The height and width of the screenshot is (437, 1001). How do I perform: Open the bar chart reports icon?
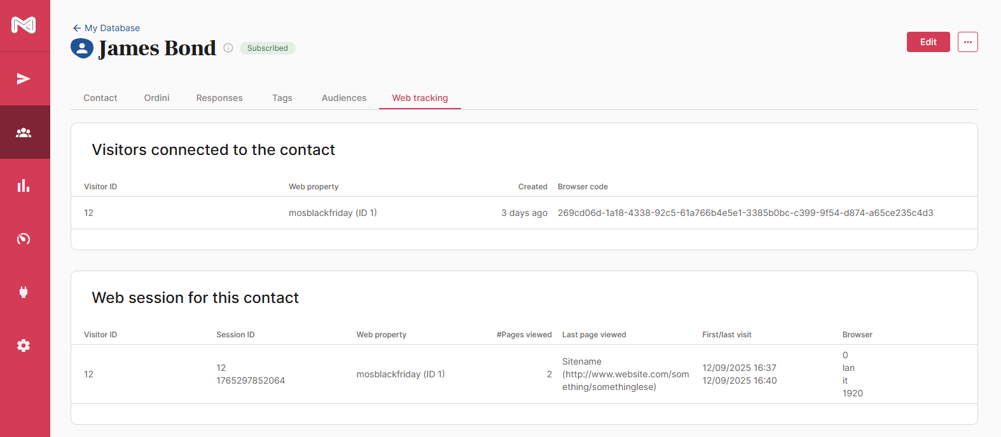click(x=24, y=185)
